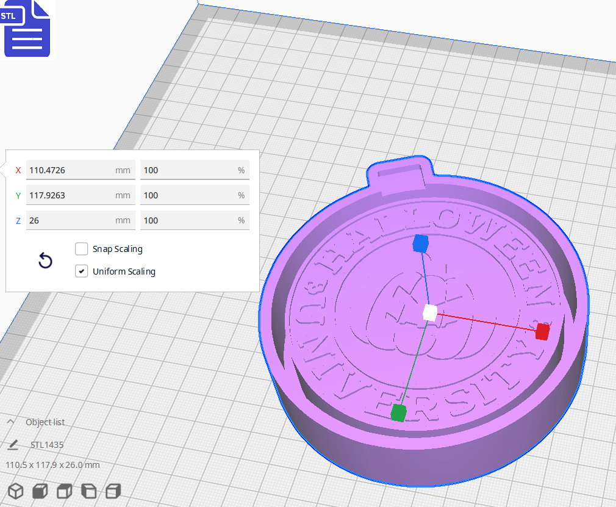Disable the Uniform Scaling checkbox
Screen dimensions: 616x507
(x=81, y=271)
